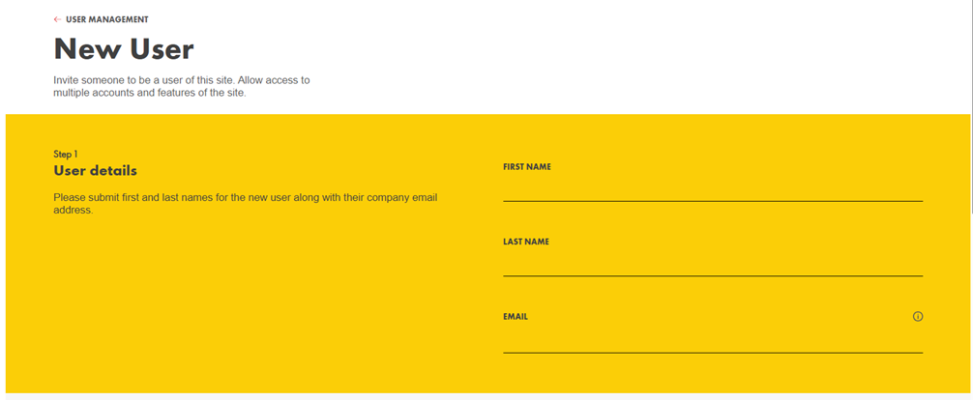The width and height of the screenshot is (973, 400).
Task: Click the email info icon
Action: click(918, 316)
